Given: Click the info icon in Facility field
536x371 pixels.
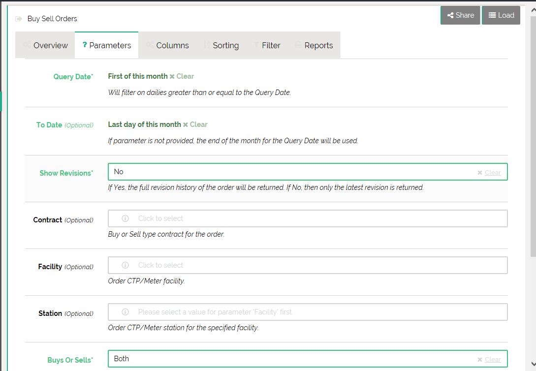Looking at the screenshot, I should click(125, 265).
